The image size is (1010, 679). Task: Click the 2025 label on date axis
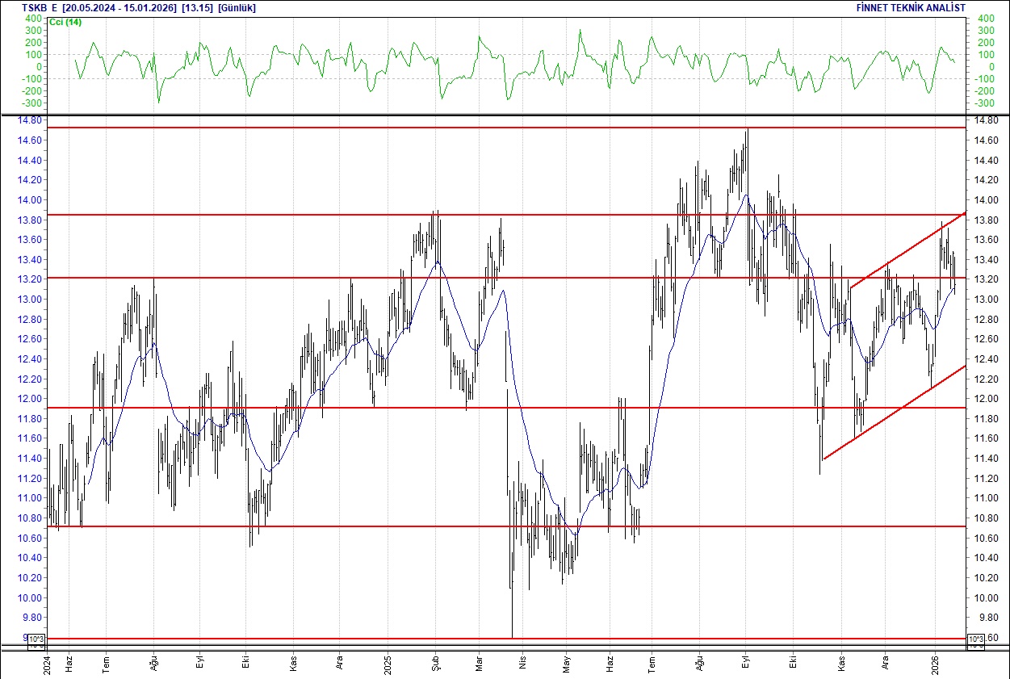click(x=388, y=666)
